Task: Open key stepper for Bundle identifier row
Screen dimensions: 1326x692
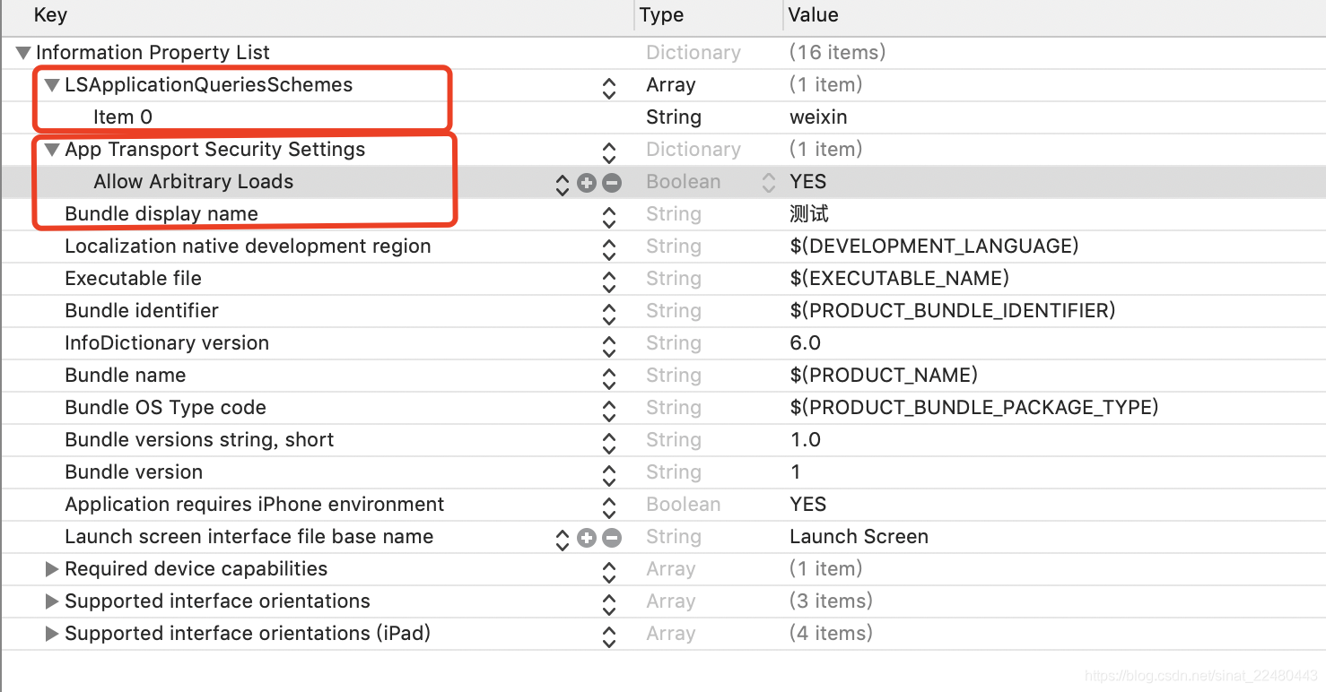Action: [609, 313]
